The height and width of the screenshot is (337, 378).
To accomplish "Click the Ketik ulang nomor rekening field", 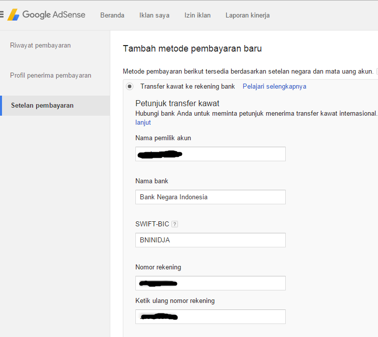I will [211, 316].
